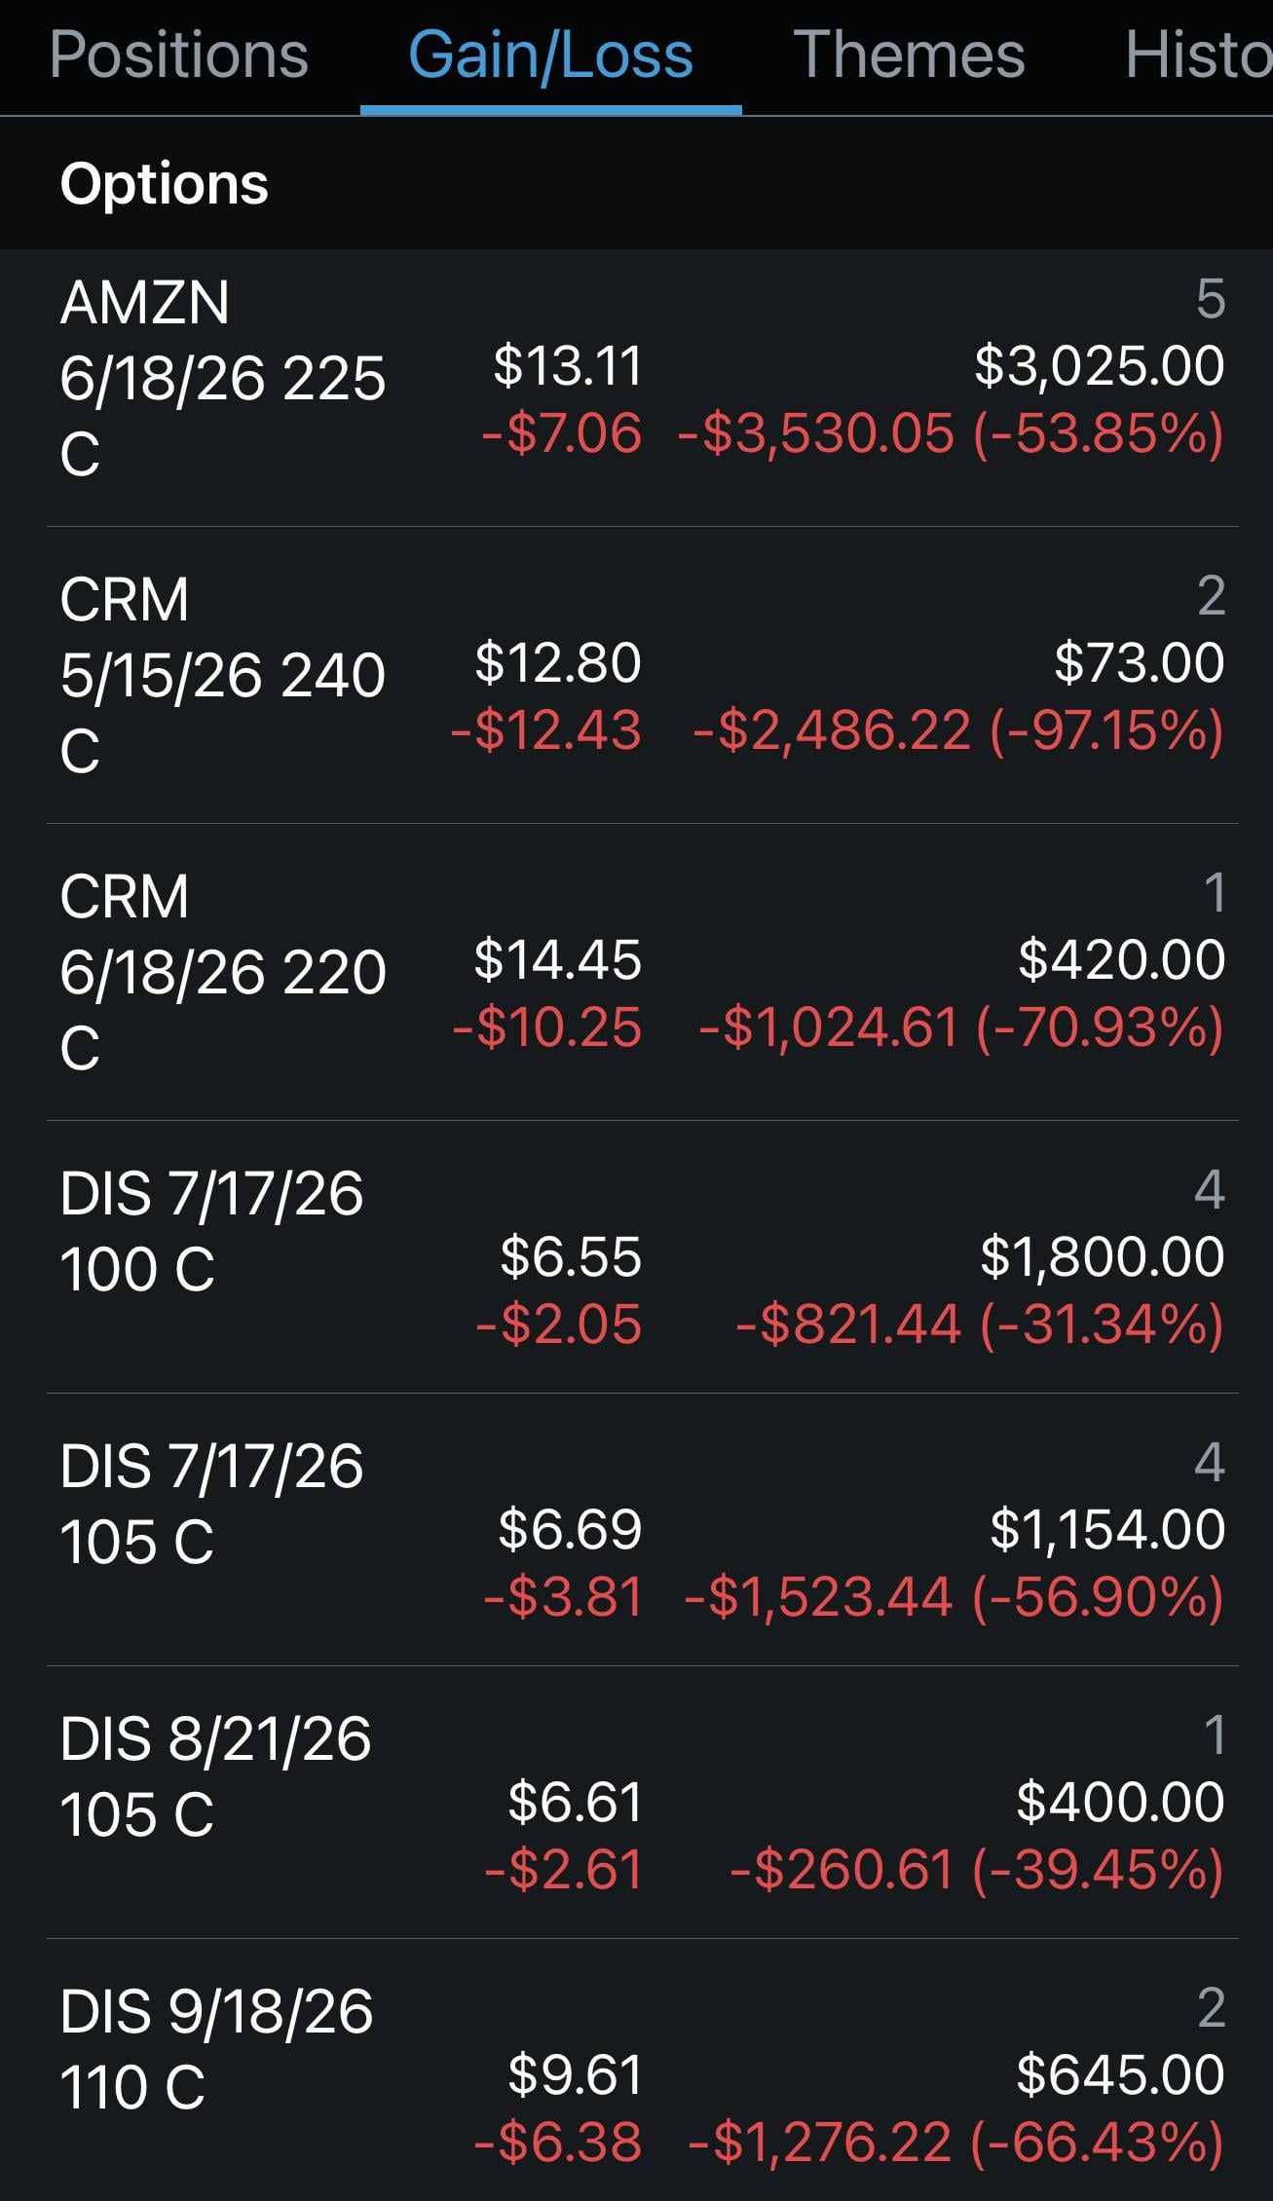1273x2201 pixels.
Task: Open the DIS 9/18/26 110 C position
Action: [x=215, y=2050]
